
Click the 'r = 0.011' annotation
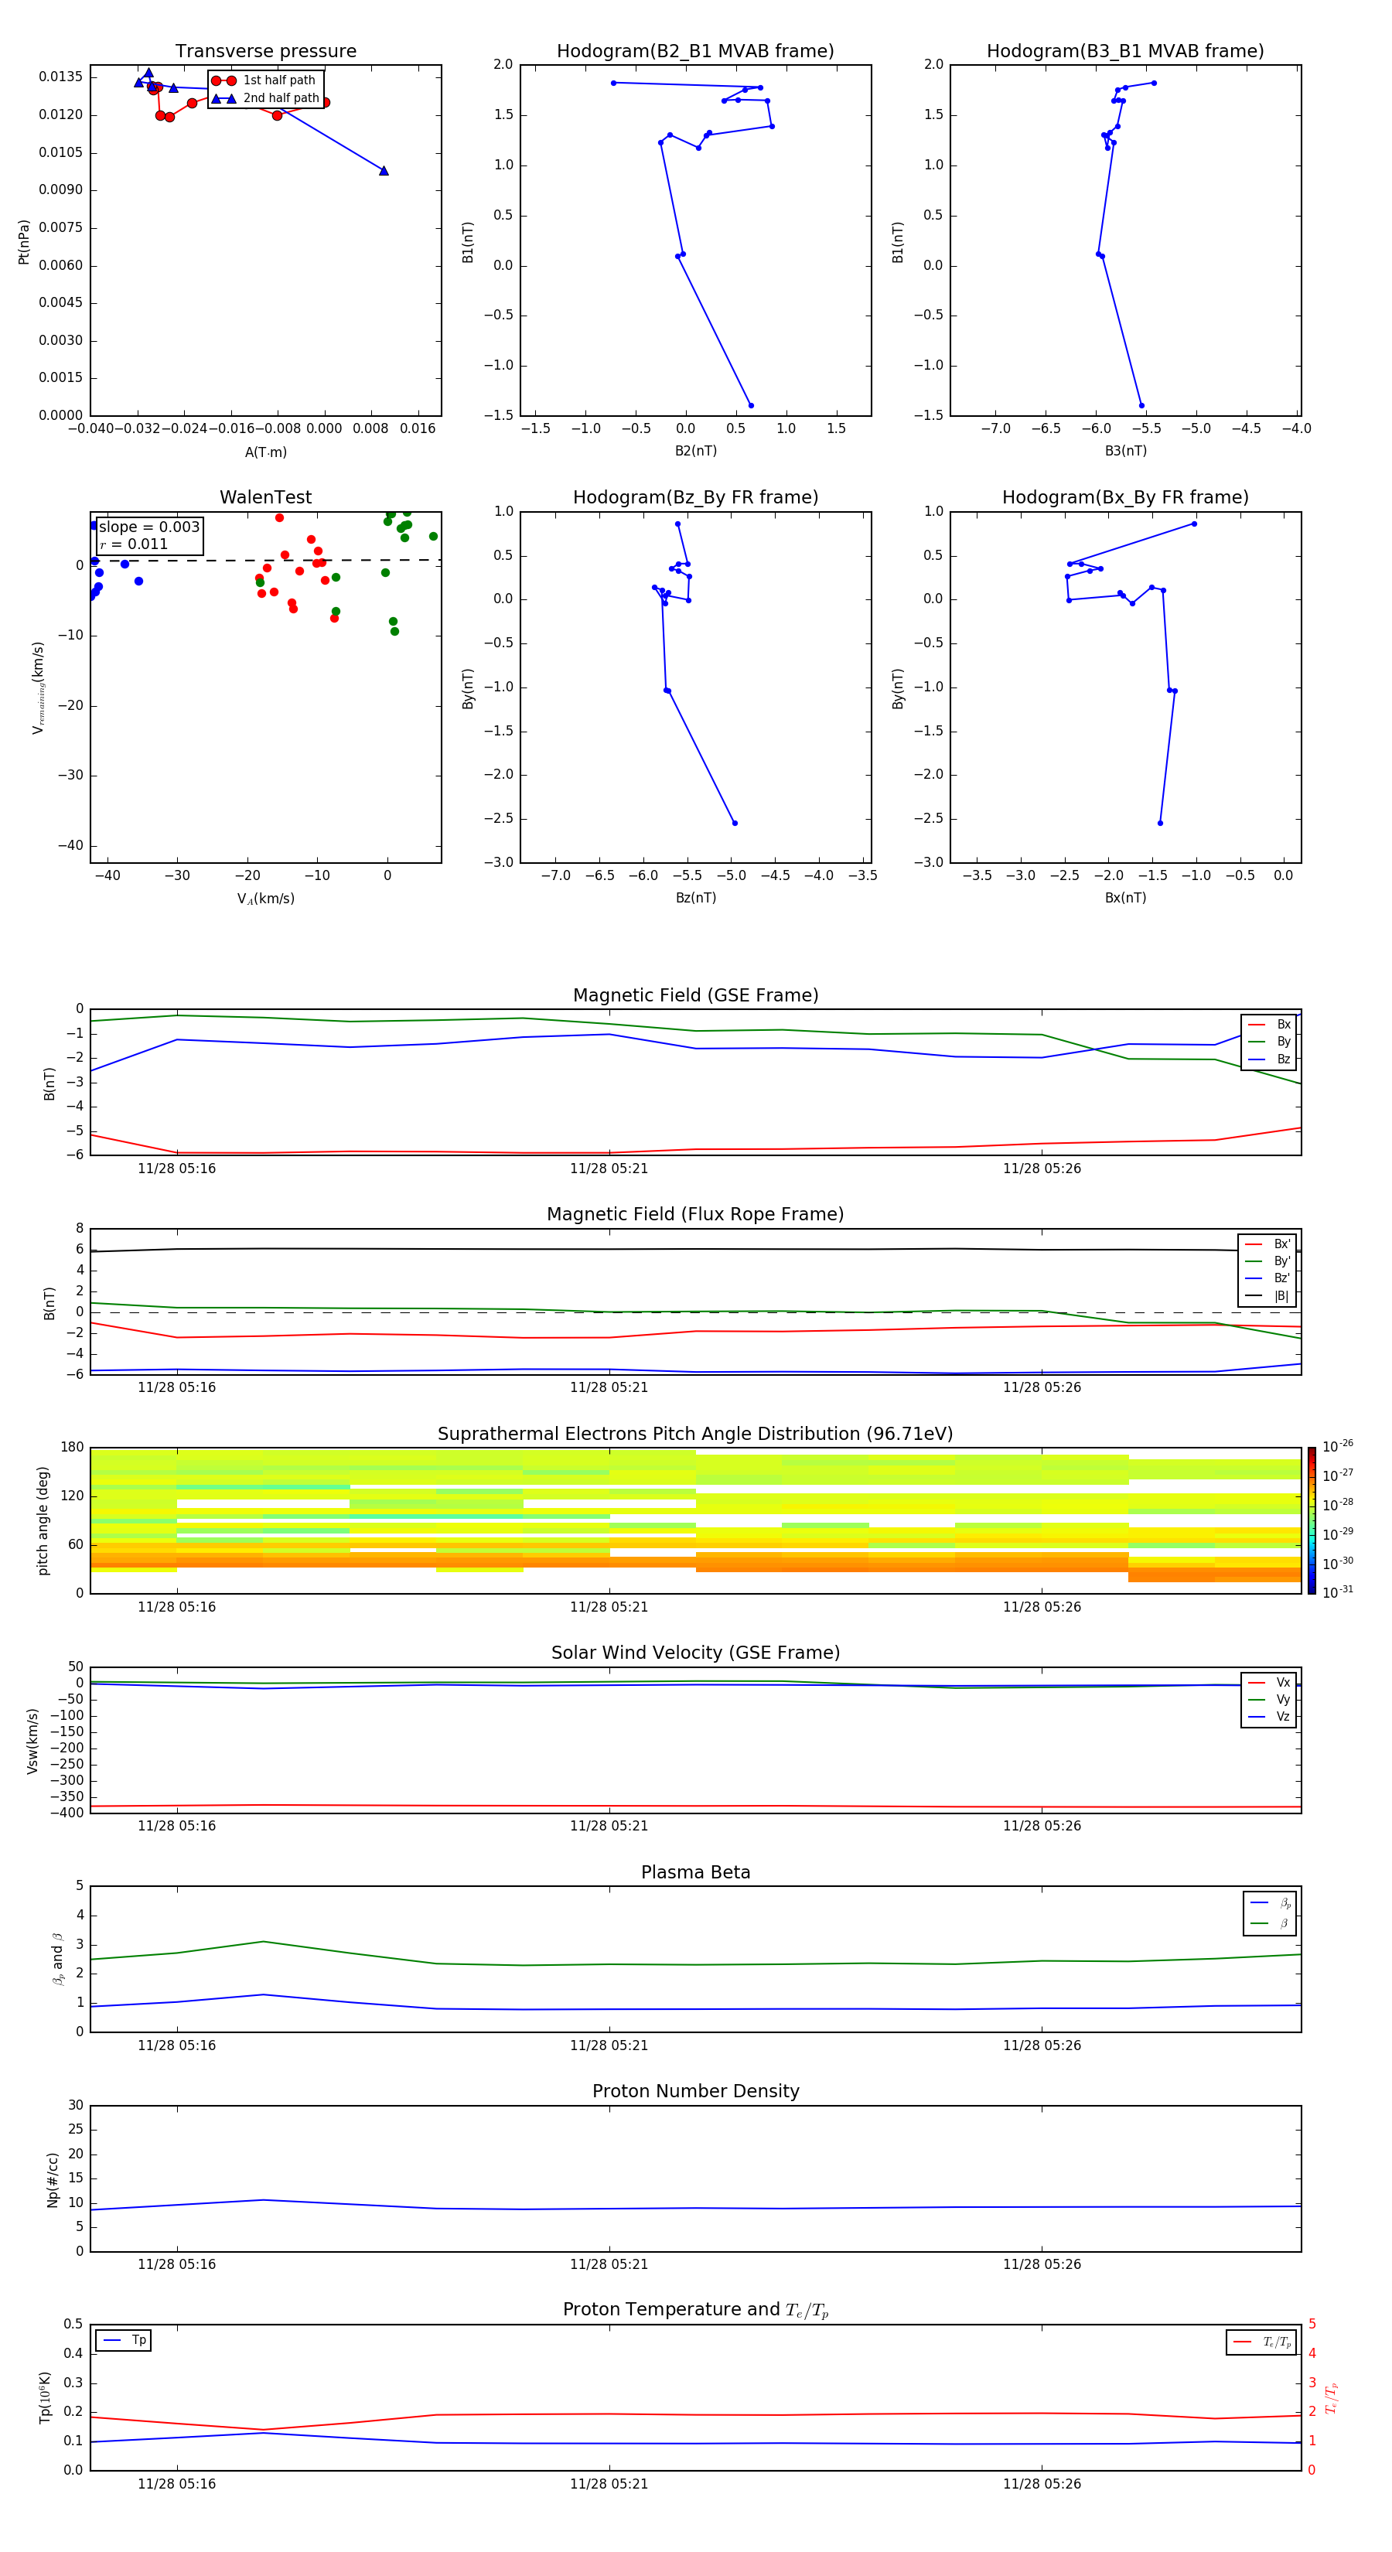coord(134,544)
